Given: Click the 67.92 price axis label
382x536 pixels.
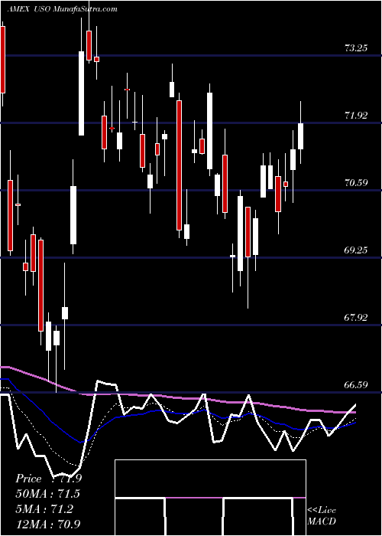Looking at the screenshot, I should pos(356,318).
